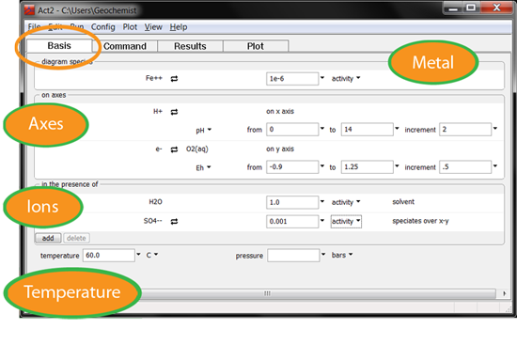Open the Help menu
Viewport: 517px width, 345px height.
tap(179, 27)
